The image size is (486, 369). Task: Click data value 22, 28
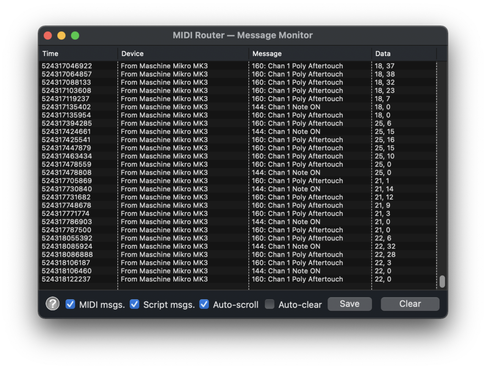point(385,255)
